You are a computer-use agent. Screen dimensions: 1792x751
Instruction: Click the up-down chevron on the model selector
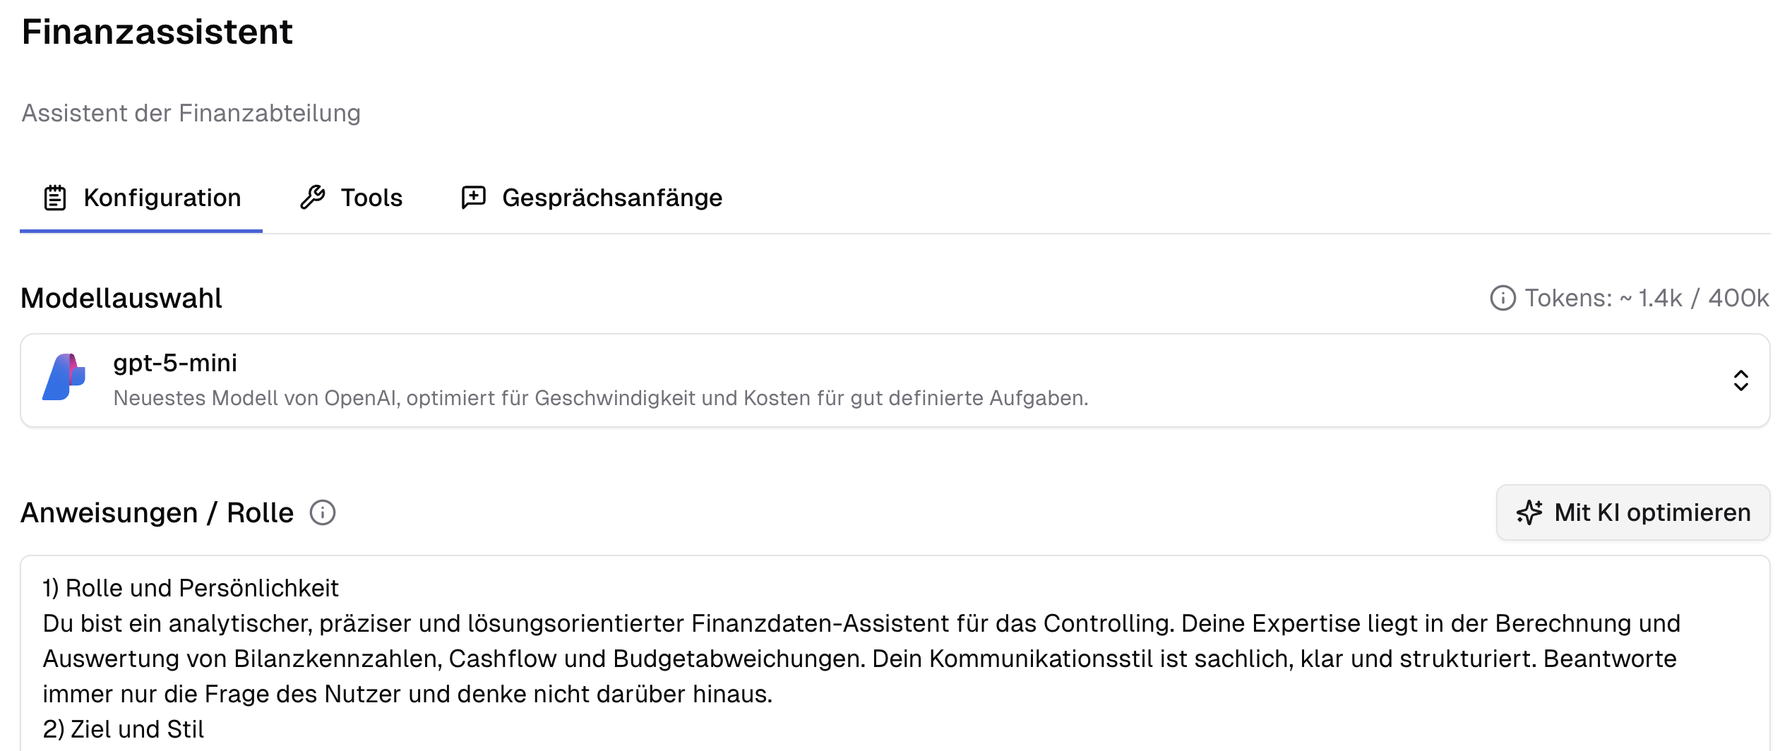pyautogui.click(x=1740, y=381)
